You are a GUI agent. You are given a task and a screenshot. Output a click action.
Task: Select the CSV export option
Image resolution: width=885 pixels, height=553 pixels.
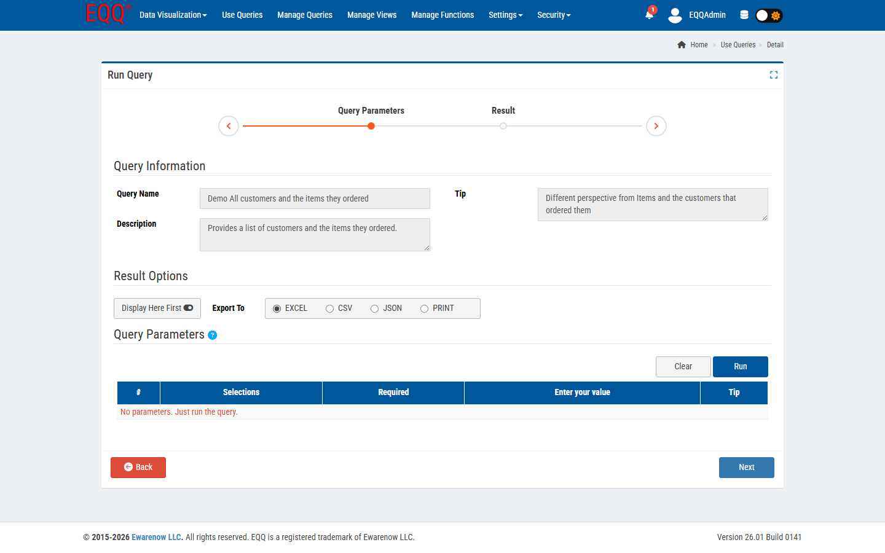pyautogui.click(x=329, y=308)
